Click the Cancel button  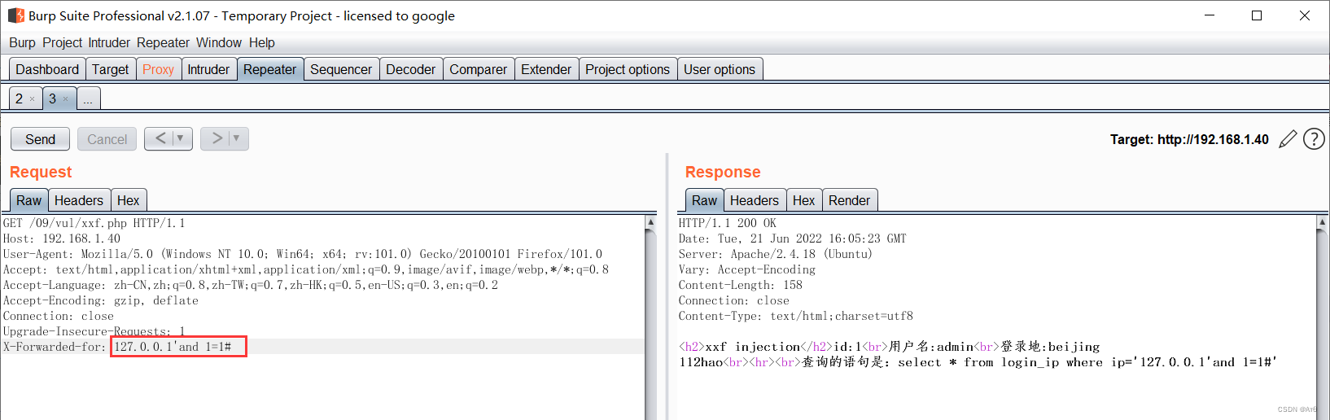point(107,139)
